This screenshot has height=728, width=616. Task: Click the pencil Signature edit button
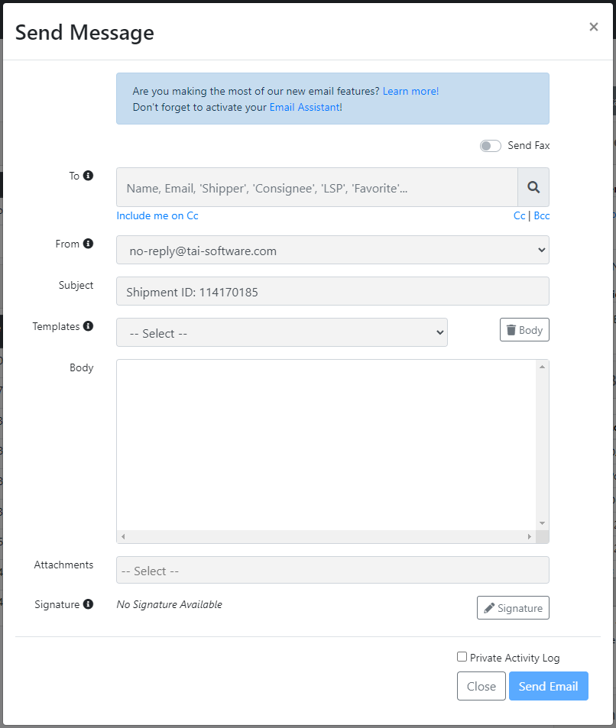pyautogui.click(x=513, y=608)
